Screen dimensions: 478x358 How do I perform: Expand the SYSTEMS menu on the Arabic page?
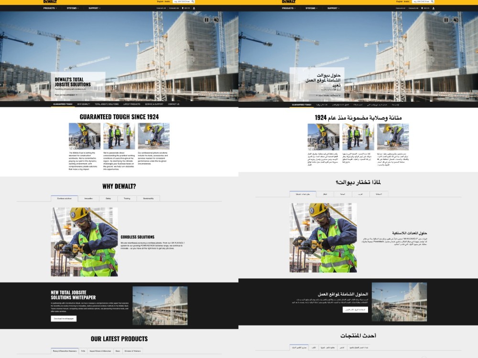[x=312, y=8]
